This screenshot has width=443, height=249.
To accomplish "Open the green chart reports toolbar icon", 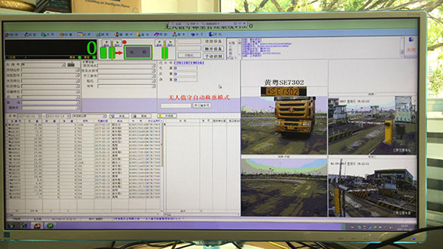I will pyautogui.click(x=99, y=34).
